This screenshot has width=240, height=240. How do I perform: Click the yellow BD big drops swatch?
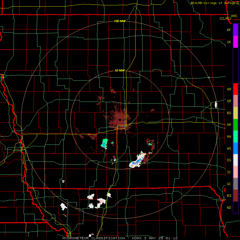coord(235,113)
